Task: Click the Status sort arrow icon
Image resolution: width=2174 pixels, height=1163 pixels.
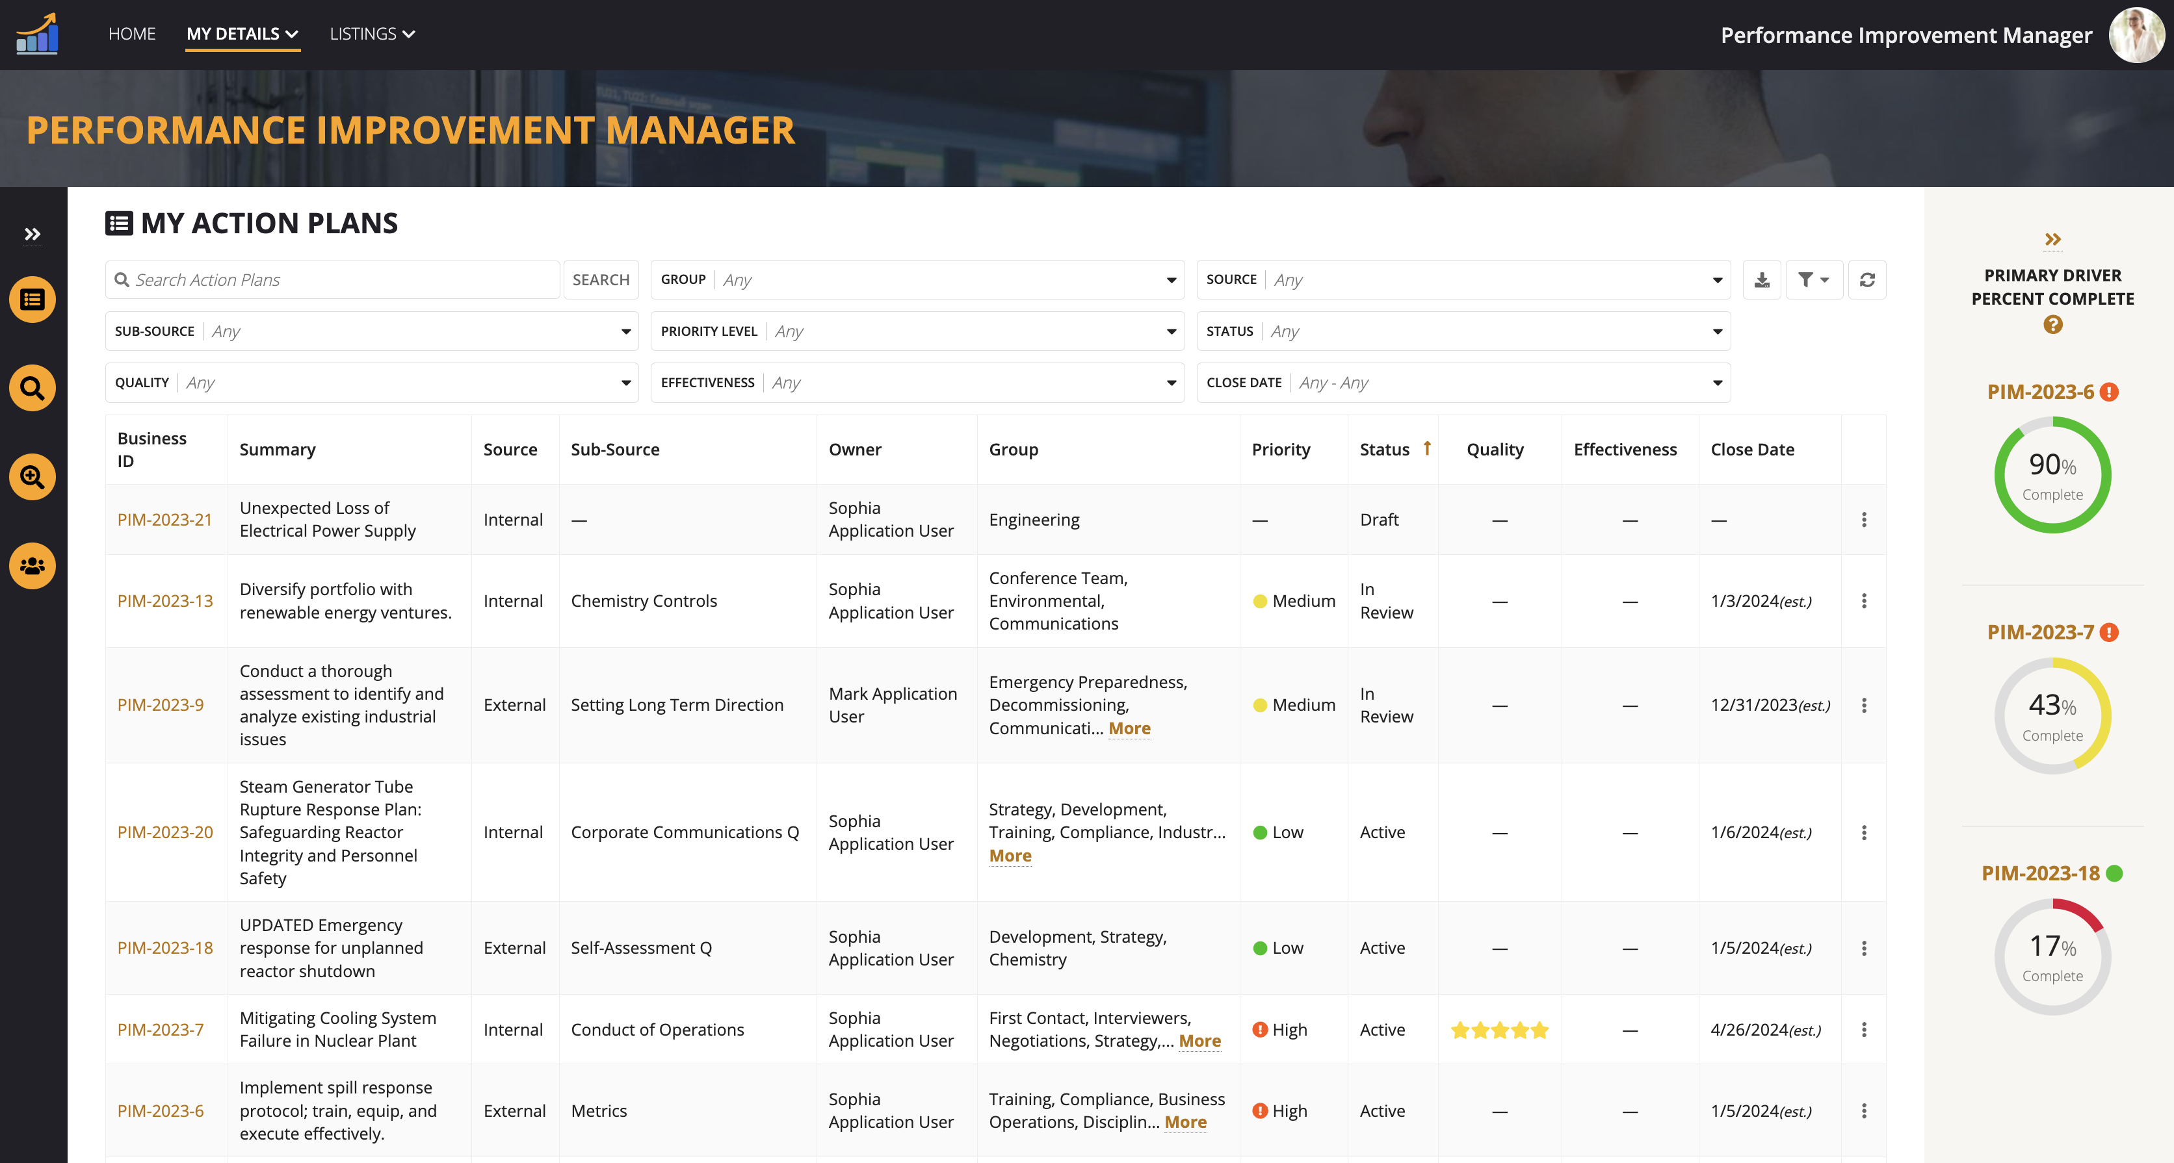Action: tap(1427, 448)
